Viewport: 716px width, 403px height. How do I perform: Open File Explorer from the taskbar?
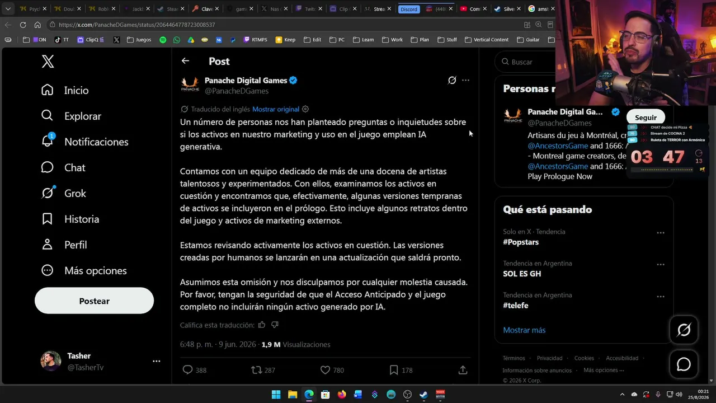pyautogui.click(x=293, y=395)
